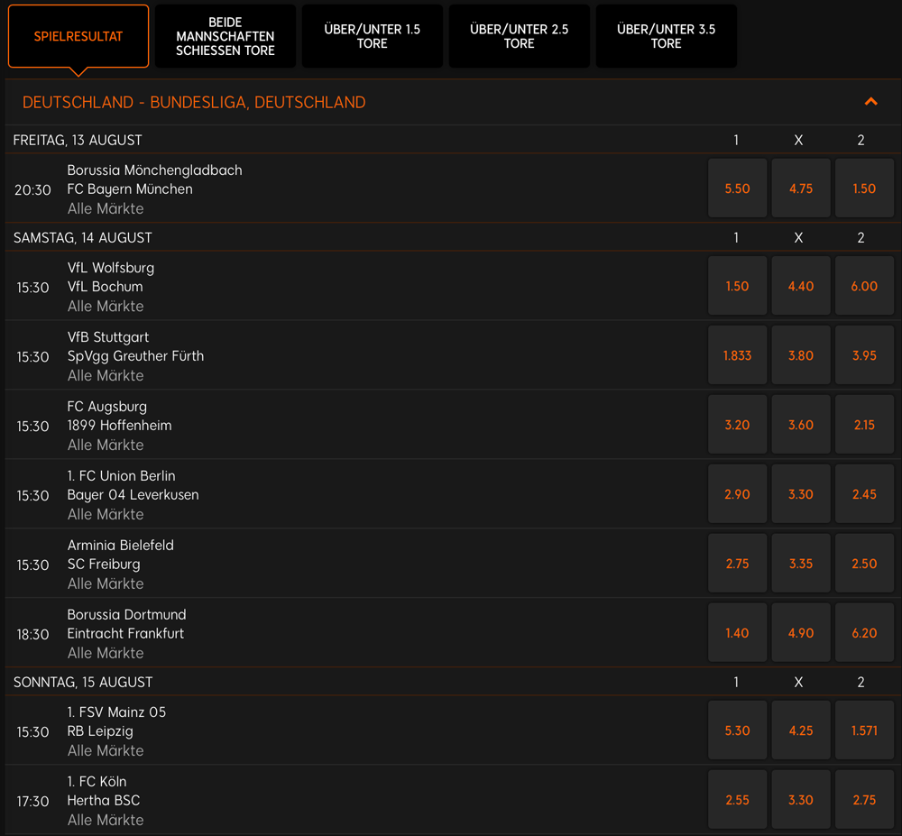The width and height of the screenshot is (902, 836).
Task: Open Alle Märkte for Bielefeld vs Freiburg
Action: [x=106, y=584]
